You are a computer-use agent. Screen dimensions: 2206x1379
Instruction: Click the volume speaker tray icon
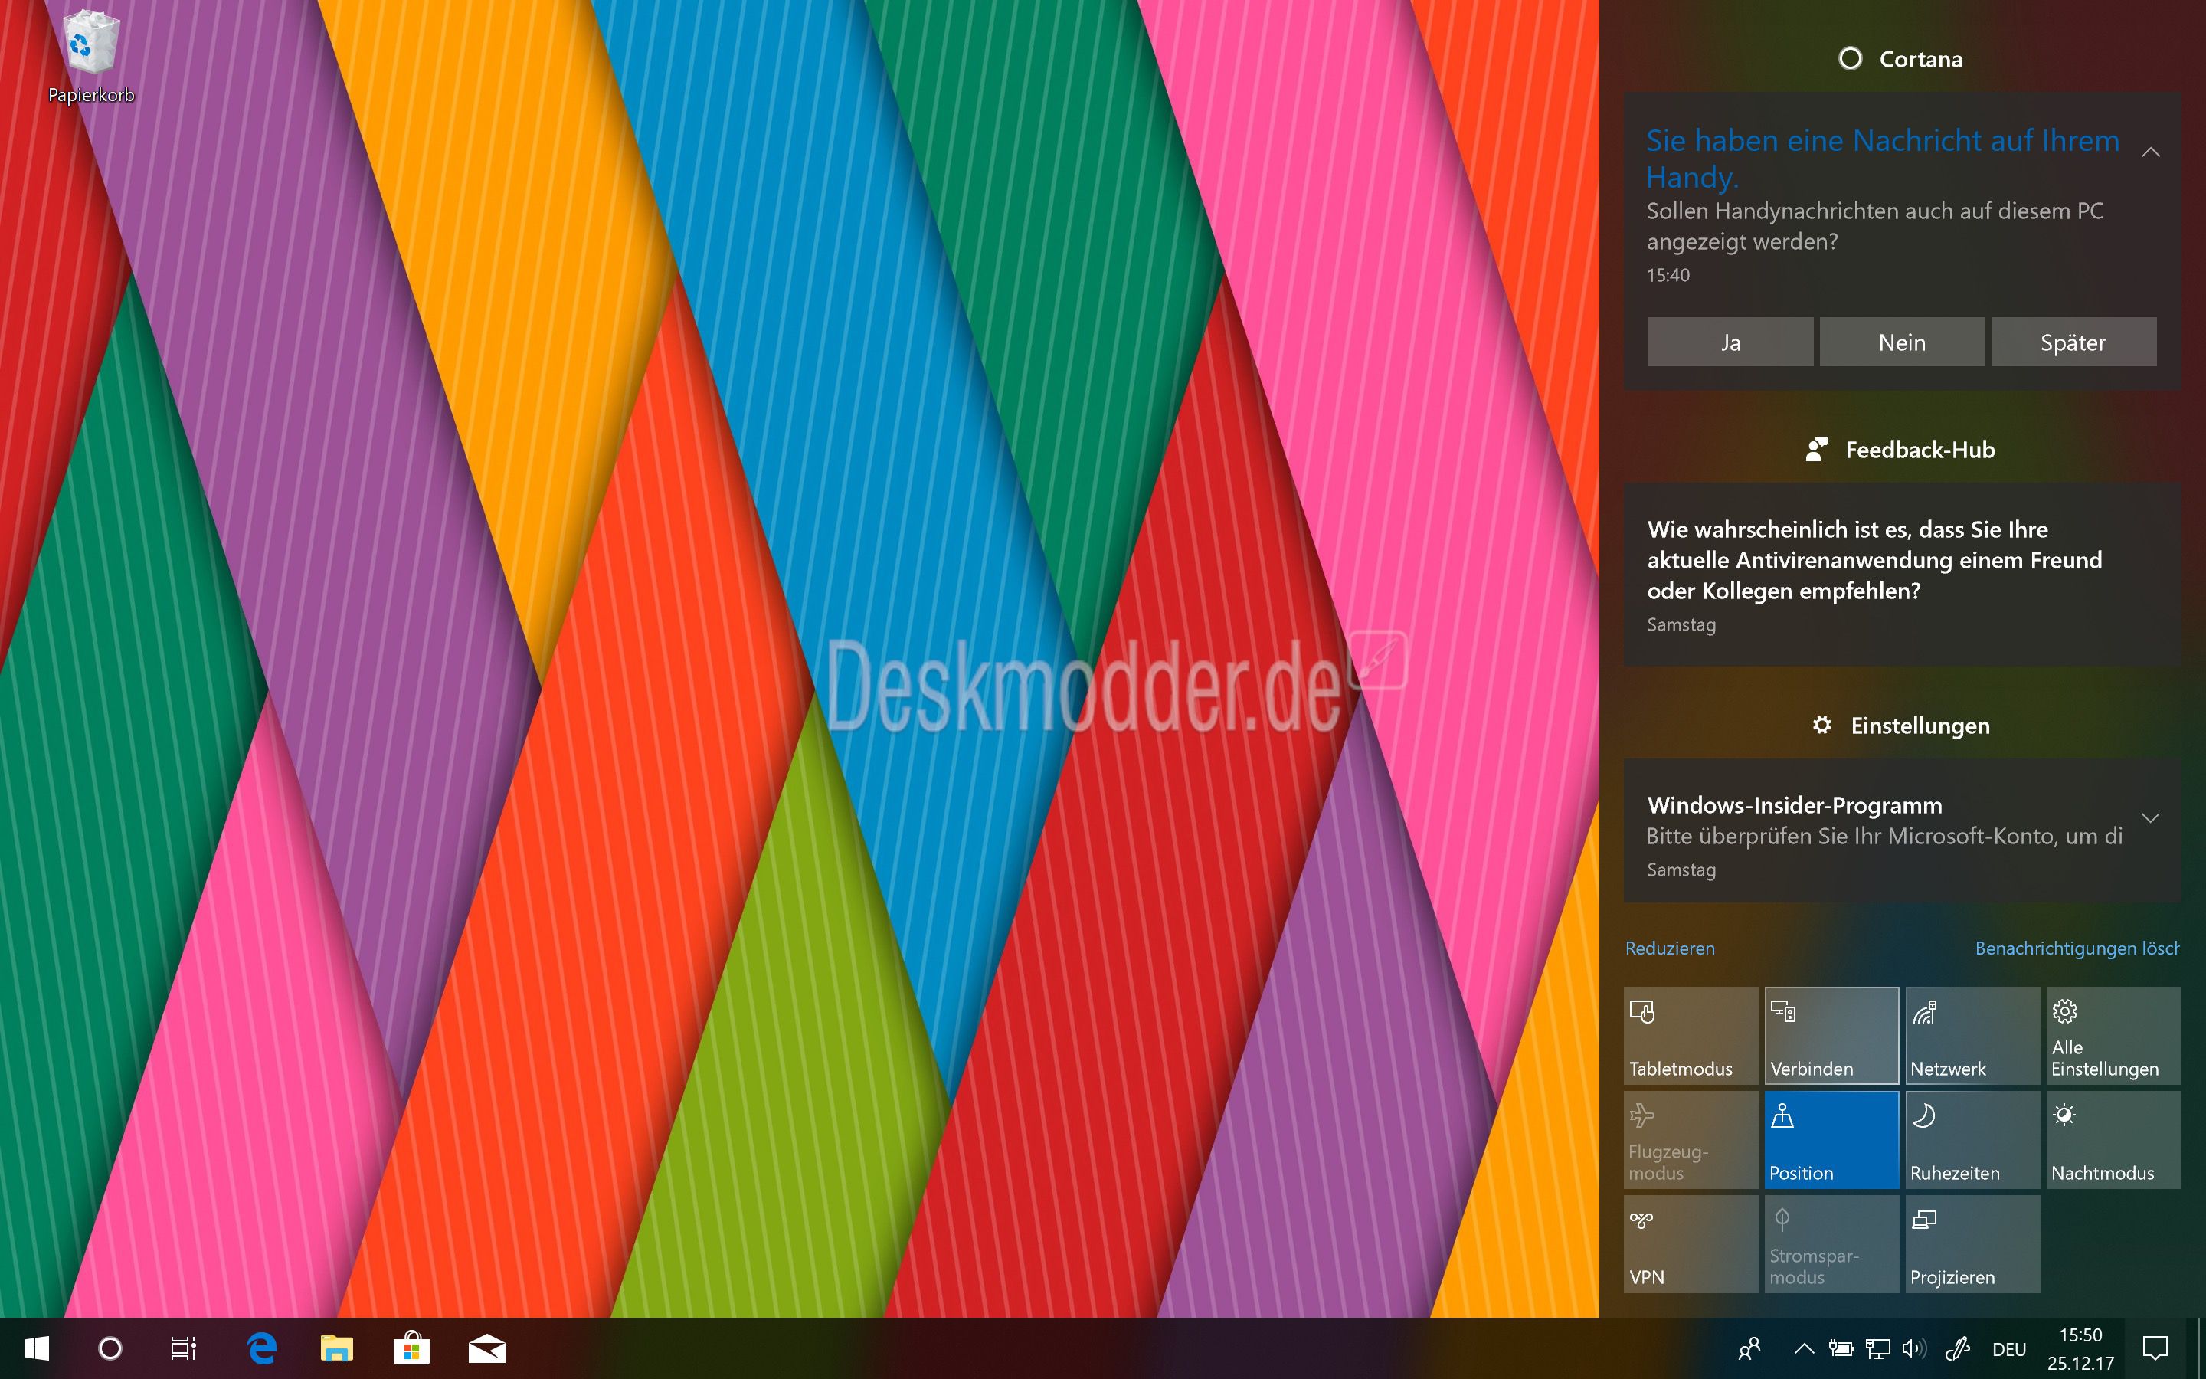(x=1913, y=1348)
